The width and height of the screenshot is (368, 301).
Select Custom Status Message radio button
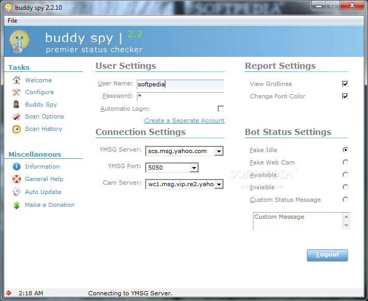[345, 199]
